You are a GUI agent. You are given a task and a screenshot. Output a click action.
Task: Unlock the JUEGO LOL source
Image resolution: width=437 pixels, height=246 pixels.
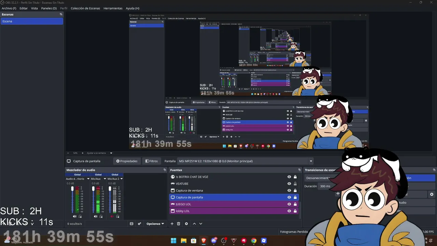tap(295, 204)
